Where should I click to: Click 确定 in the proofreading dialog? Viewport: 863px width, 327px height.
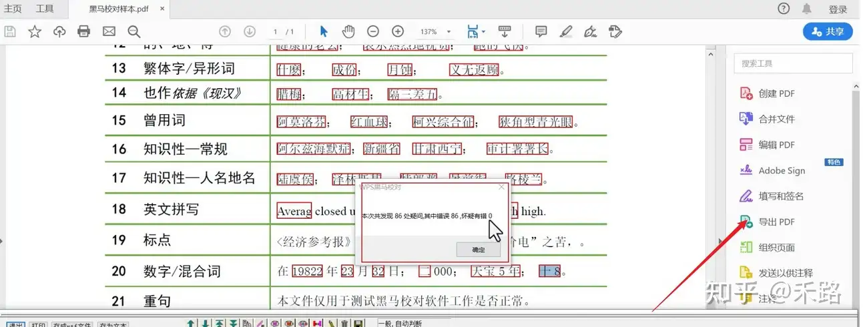[x=479, y=250]
